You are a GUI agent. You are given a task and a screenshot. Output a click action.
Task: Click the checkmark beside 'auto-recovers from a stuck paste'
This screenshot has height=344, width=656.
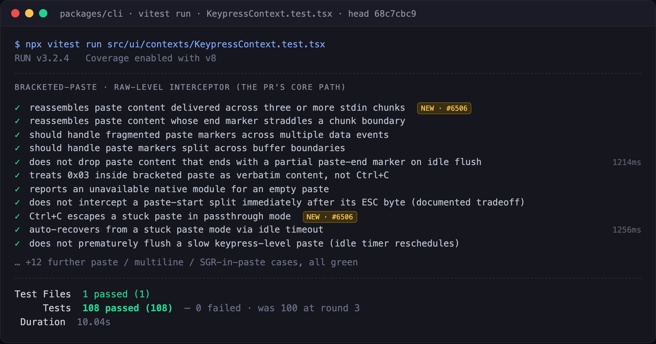pyautogui.click(x=17, y=230)
